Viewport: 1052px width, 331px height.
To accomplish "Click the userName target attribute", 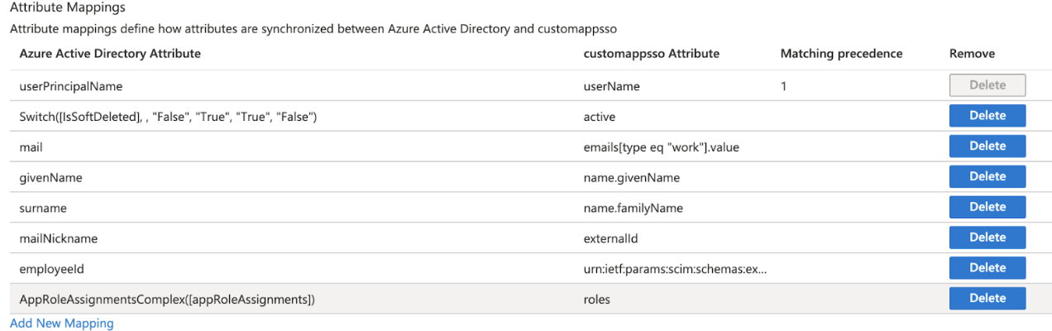I will pos(611,86).
